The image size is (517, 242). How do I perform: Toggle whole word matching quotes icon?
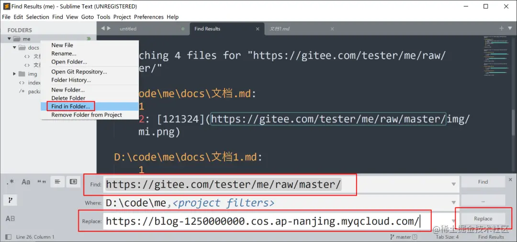coord(42,181)
